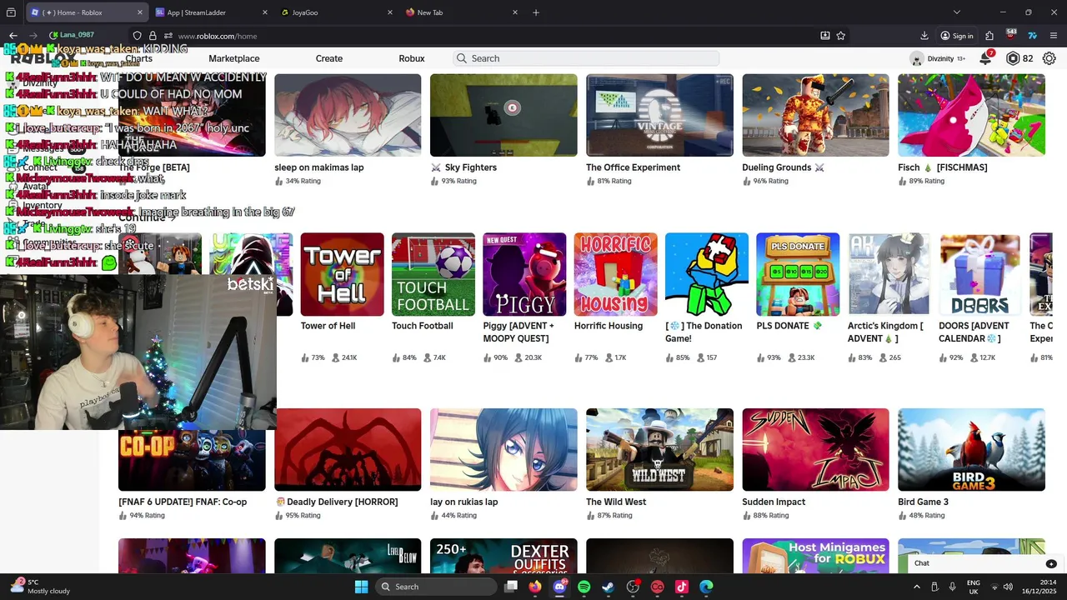The height and width of the screenshot is (600, 1067).
Task: Click ENG UK language indicator
Action: (x=974, y=587)
